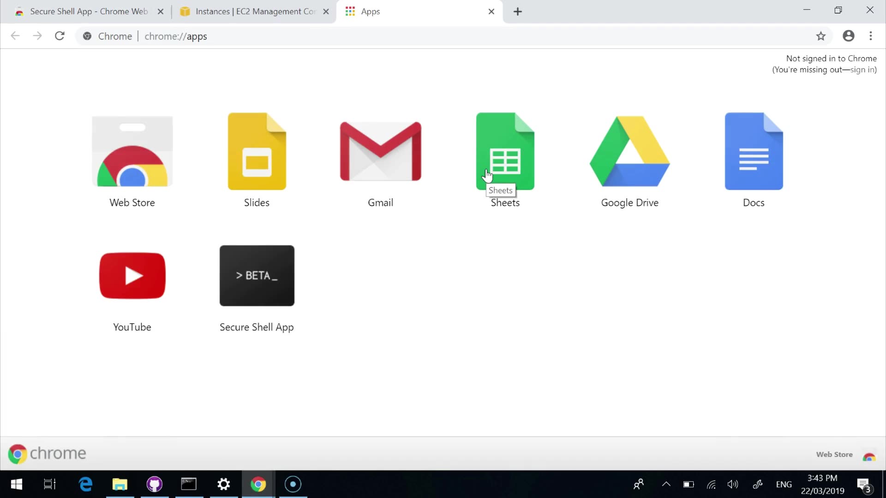Reload the current page
Image resolution: width=886 pixels, height=498 pixels.
click(x=60, y=36)
